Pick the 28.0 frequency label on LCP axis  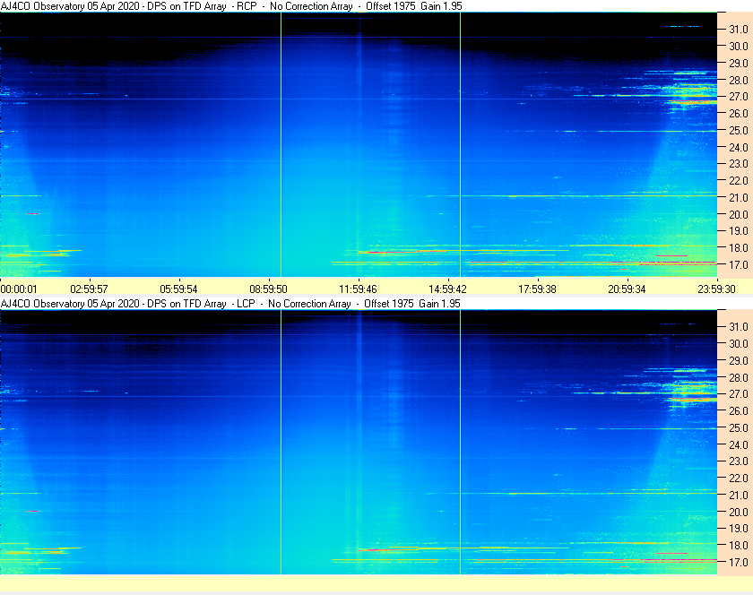tap(739, 377)
